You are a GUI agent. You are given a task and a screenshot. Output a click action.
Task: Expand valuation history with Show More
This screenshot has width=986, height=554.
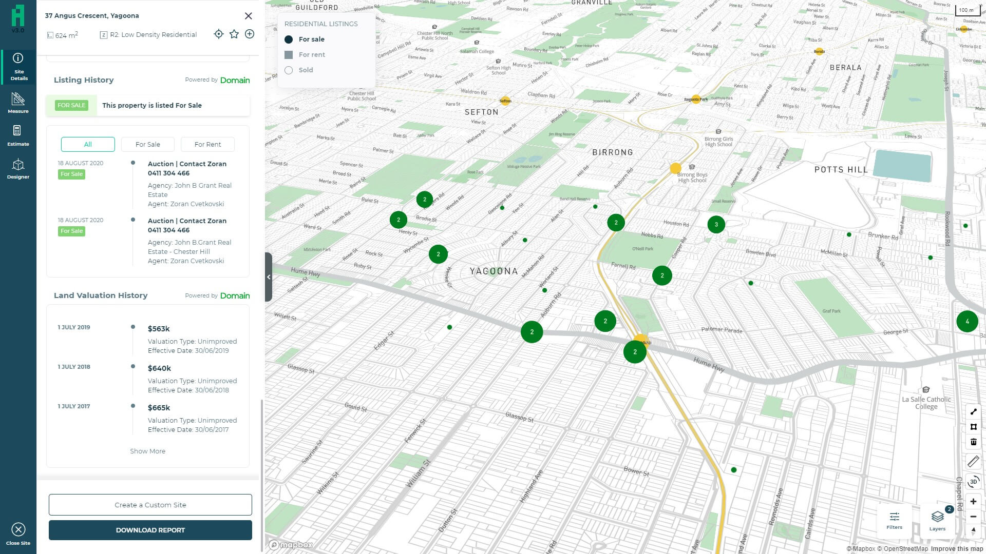[147, 451]
